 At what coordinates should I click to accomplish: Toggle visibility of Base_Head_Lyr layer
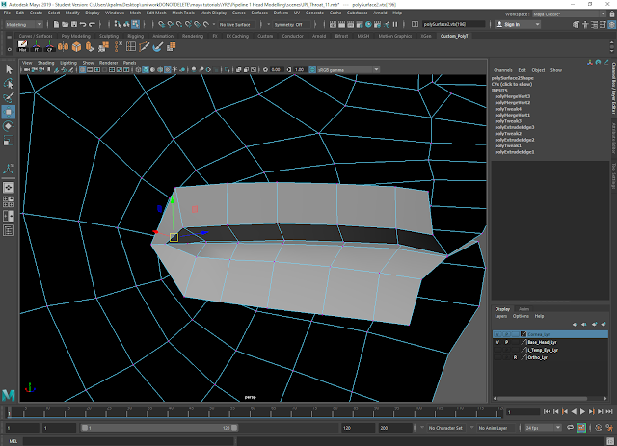pos(497,342)
